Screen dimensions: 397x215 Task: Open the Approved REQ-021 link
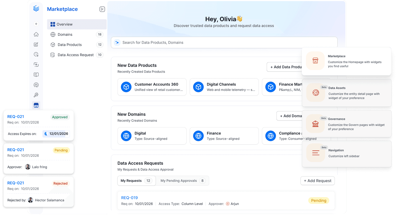click(x=16, y=117)
